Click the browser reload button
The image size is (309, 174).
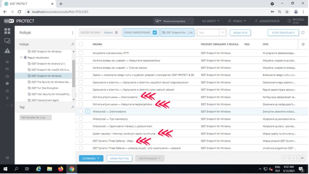pos(19,12)
